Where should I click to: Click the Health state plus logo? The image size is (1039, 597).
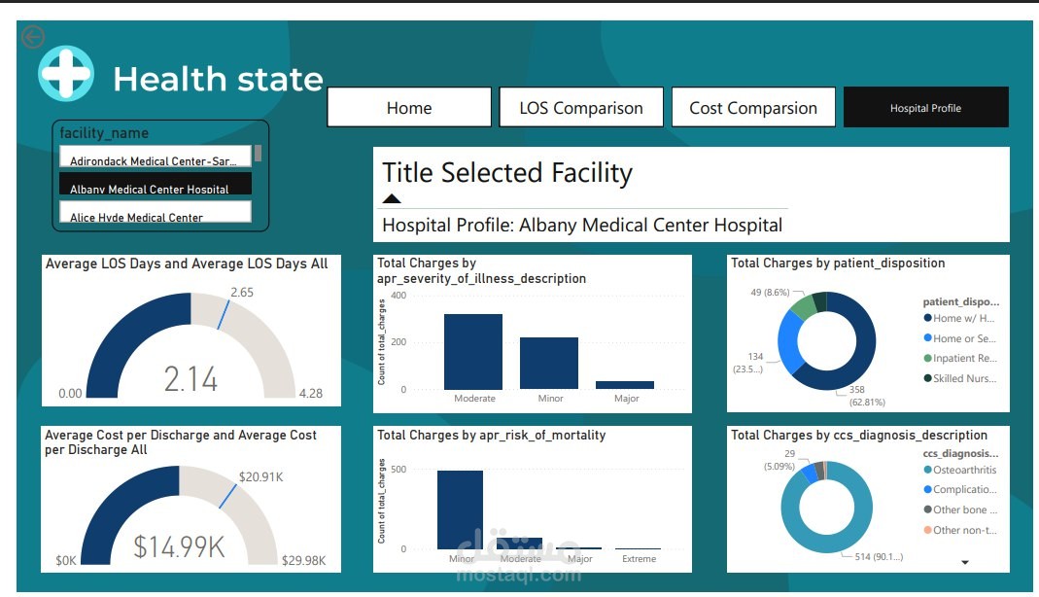click(x=65, y=74)
